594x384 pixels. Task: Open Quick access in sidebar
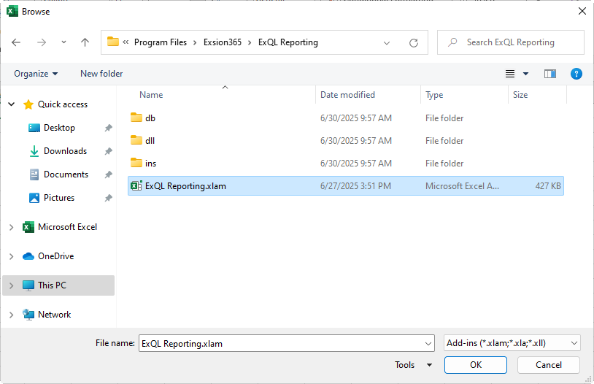click(x=63, y=104)
